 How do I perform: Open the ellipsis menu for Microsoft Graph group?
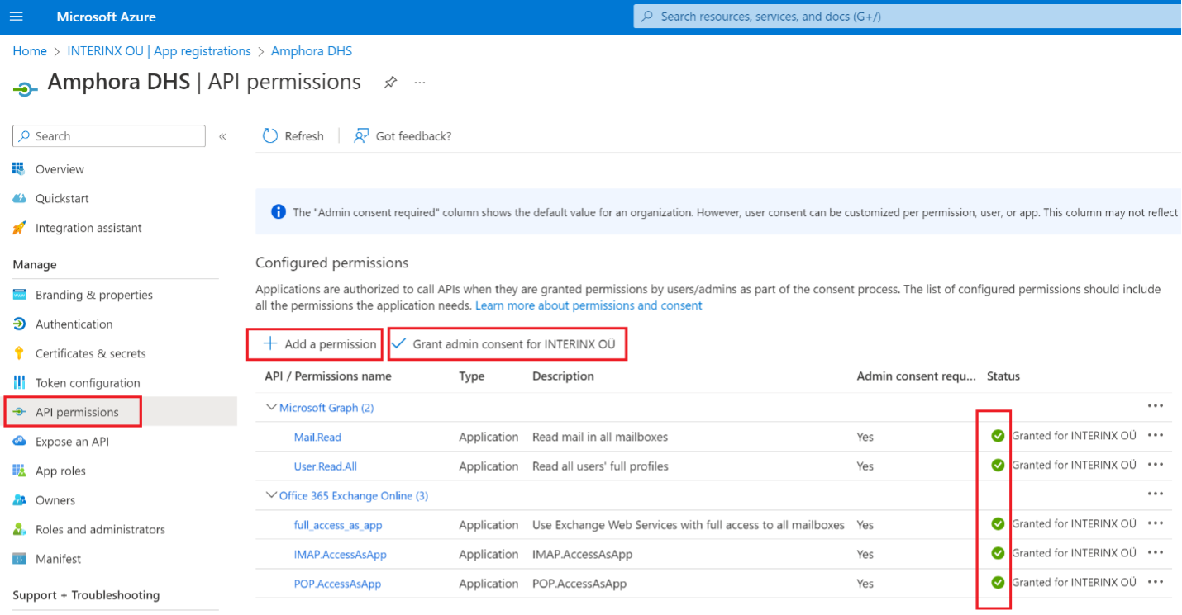click(1156, 406)
